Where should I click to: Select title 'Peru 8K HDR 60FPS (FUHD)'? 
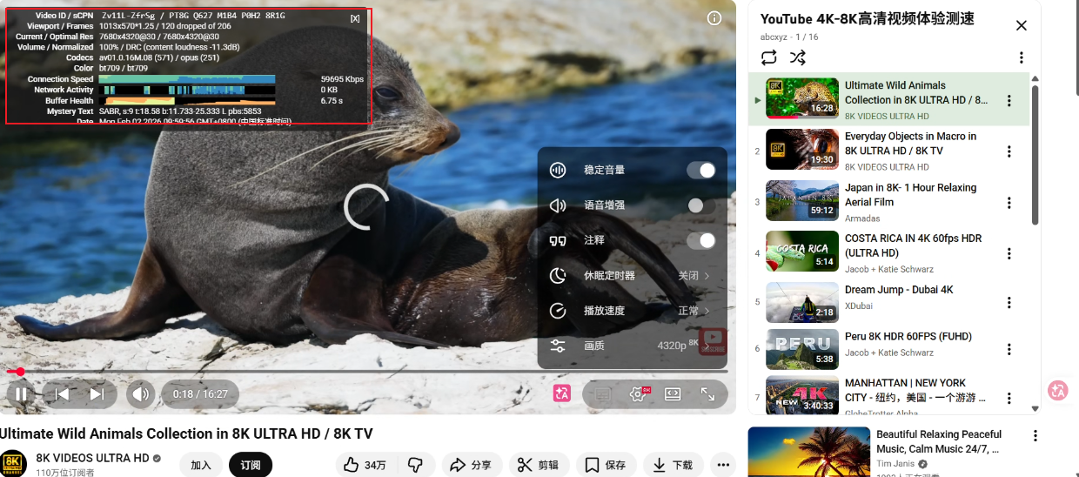coord(908,337)
